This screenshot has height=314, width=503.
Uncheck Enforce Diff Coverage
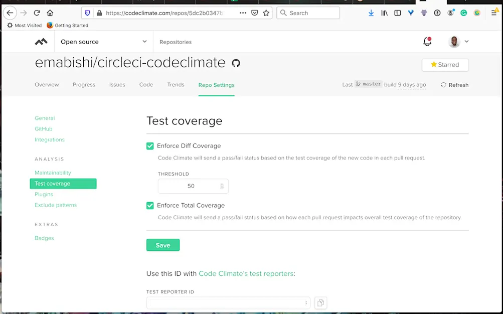(x=150, y=146)
